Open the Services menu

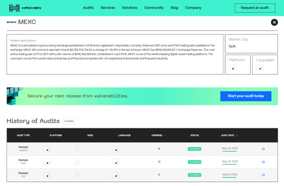tap(108, 8)
